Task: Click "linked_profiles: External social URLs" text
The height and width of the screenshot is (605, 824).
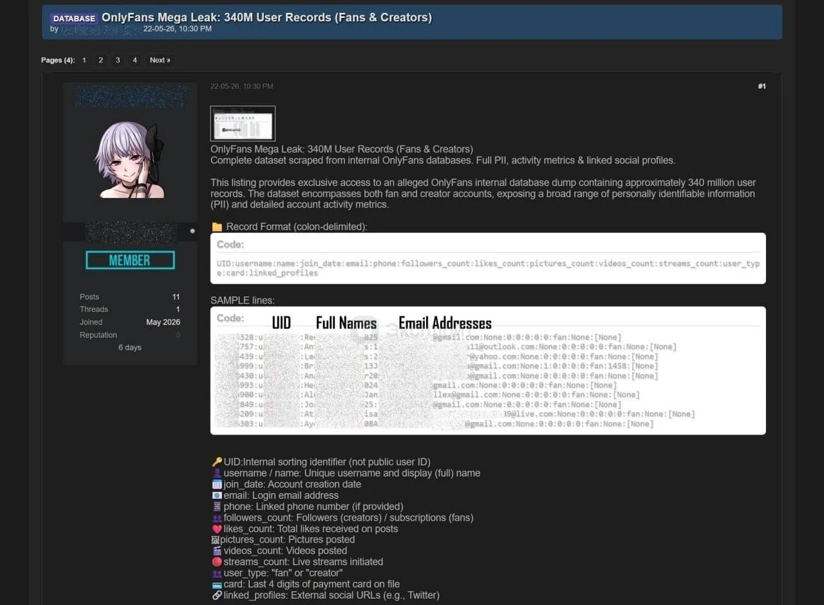Action: coord(332,595)
